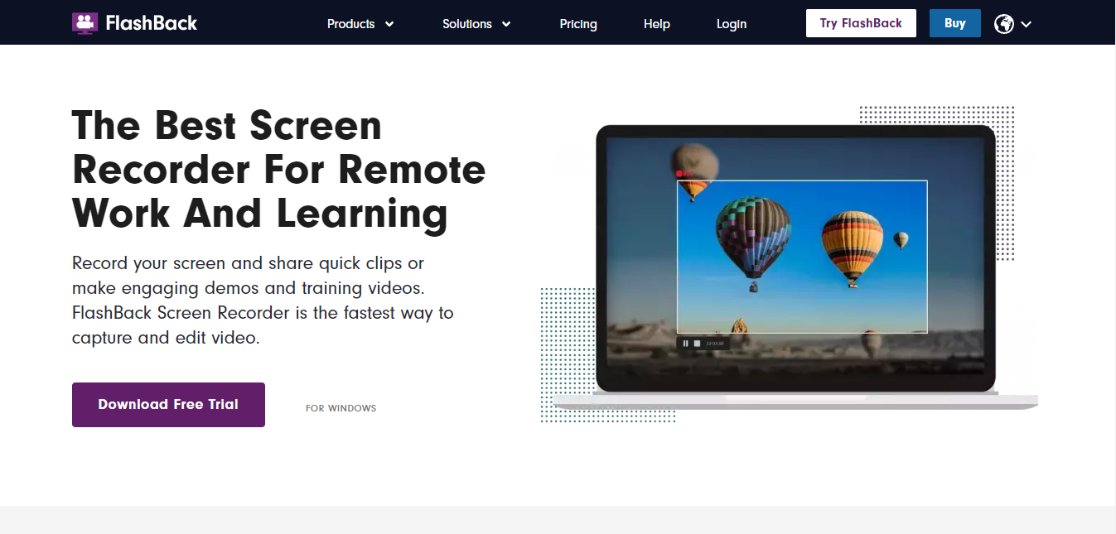Viewport: 1116px width, 534px height.
Task: Go to the Login page
Action: [732, 24]
